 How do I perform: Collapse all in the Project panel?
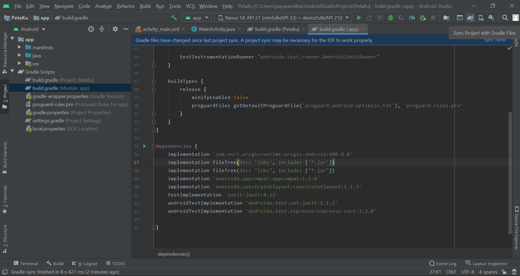pyautogui.click(x=102, y=29)
